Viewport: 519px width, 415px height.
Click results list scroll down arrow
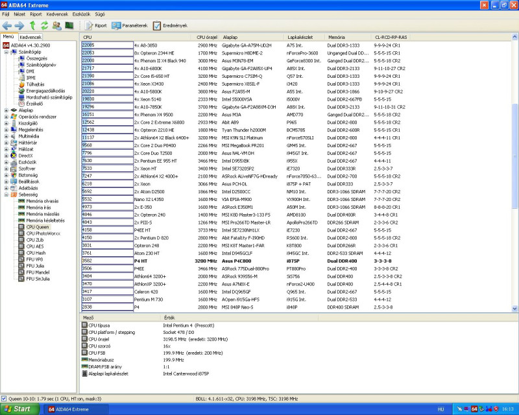[x=514, y=309]
